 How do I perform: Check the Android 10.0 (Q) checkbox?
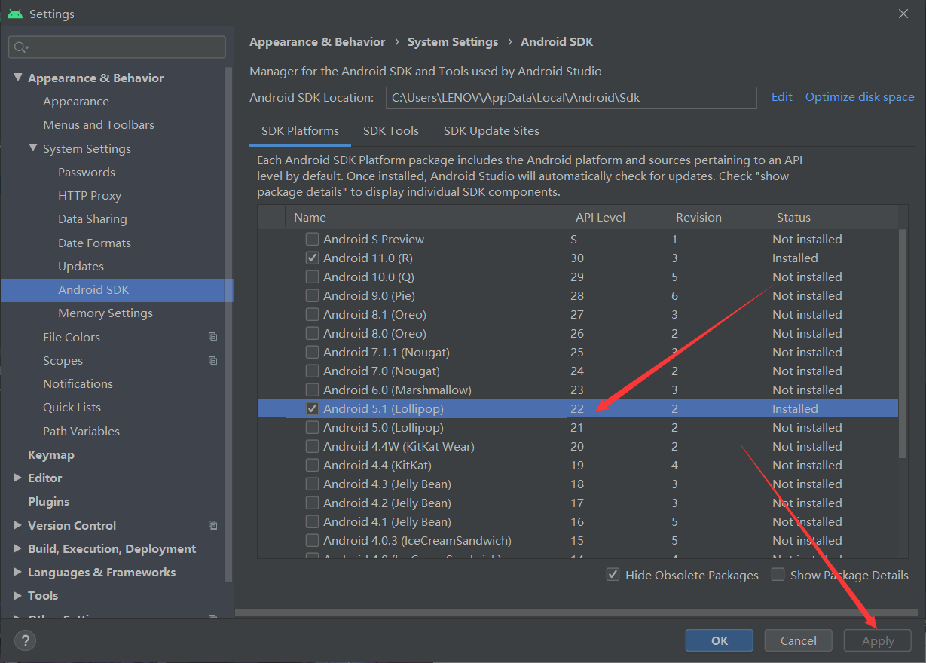312,277
